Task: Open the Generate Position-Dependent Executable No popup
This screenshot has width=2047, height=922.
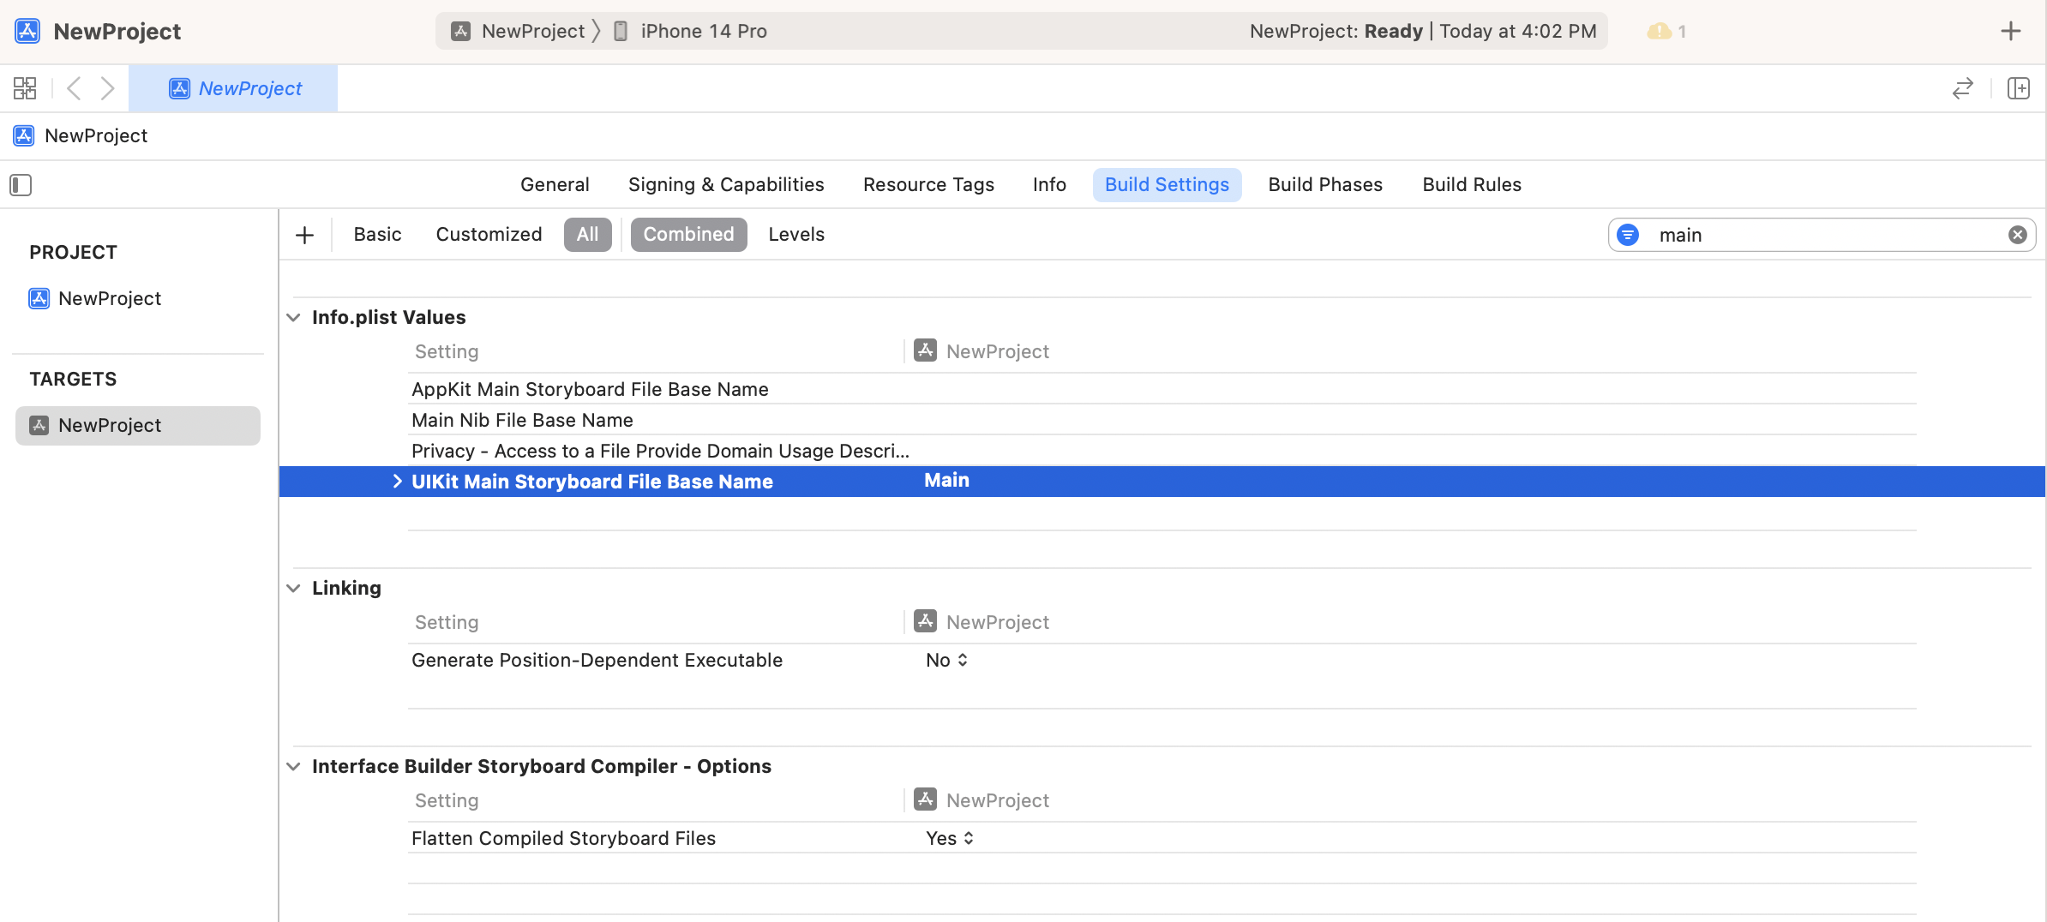Action: click(947, 661)
